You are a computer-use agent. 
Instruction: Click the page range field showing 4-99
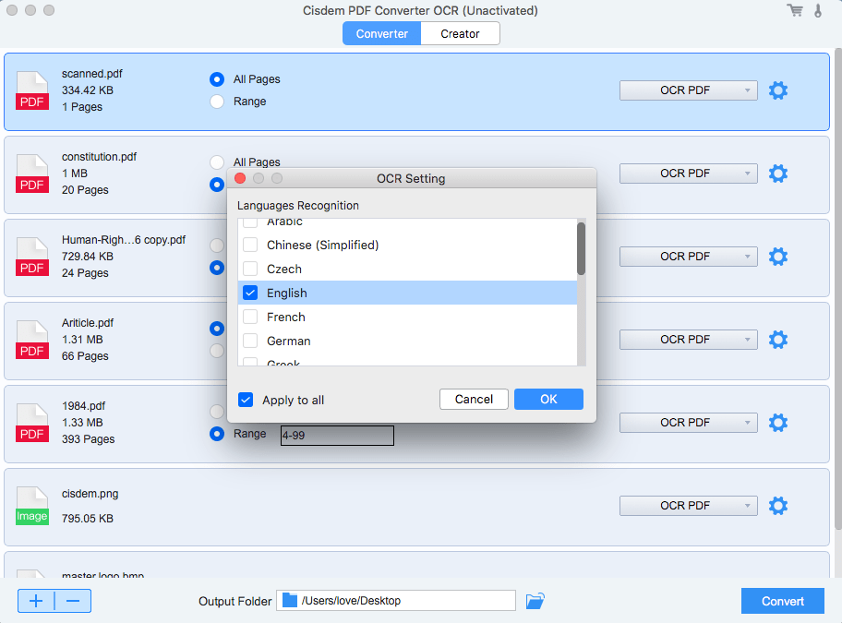click(x=337, y=436)
